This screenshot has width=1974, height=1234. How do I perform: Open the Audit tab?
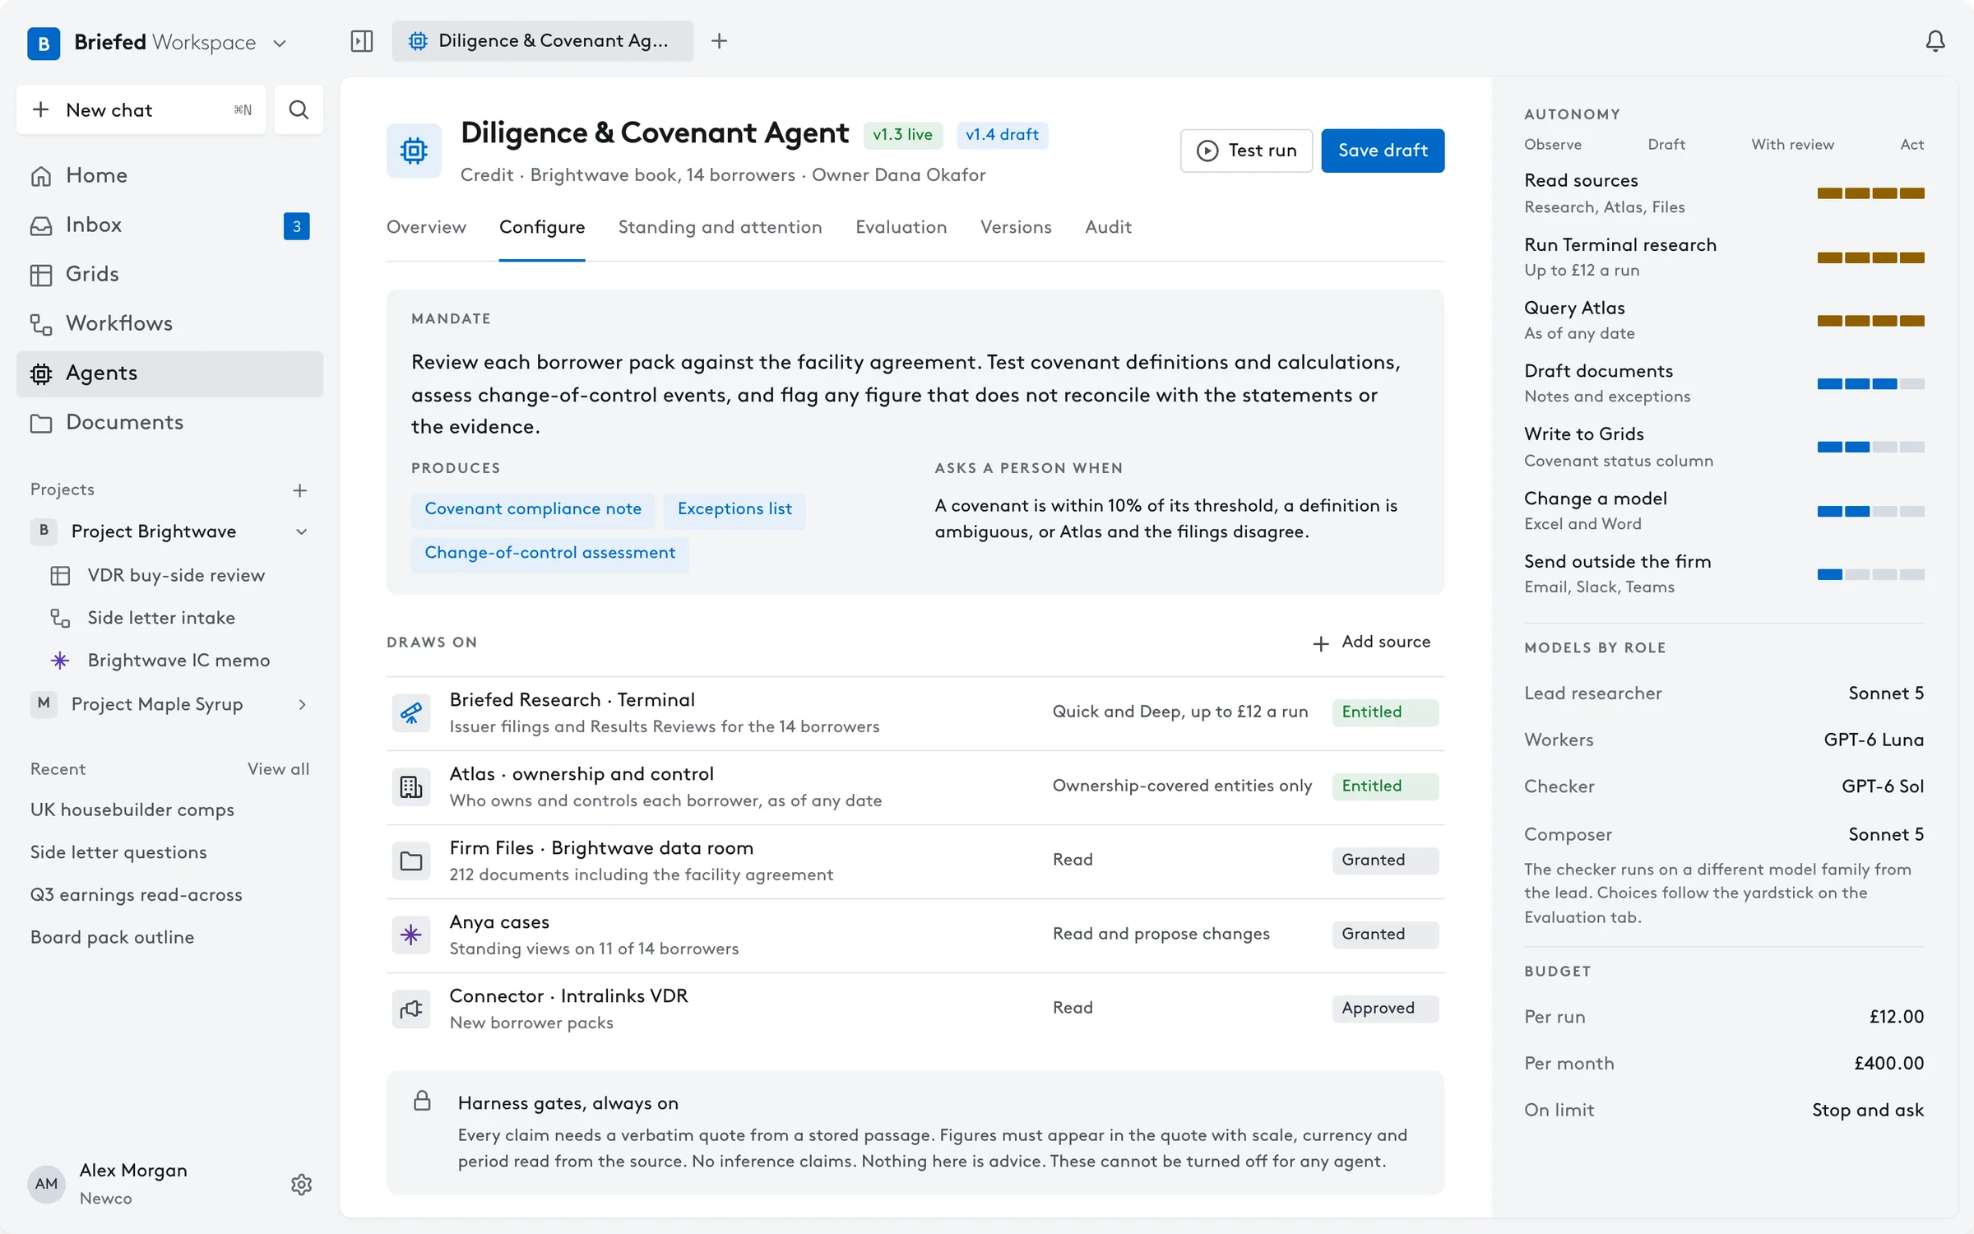tap(1108, 227)
